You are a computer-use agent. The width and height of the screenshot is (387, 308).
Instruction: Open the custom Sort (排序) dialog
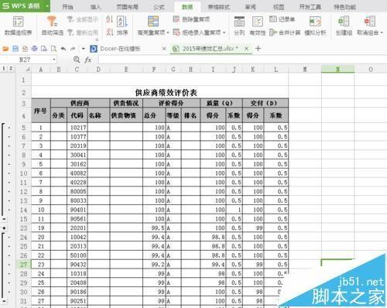point(122,26)
